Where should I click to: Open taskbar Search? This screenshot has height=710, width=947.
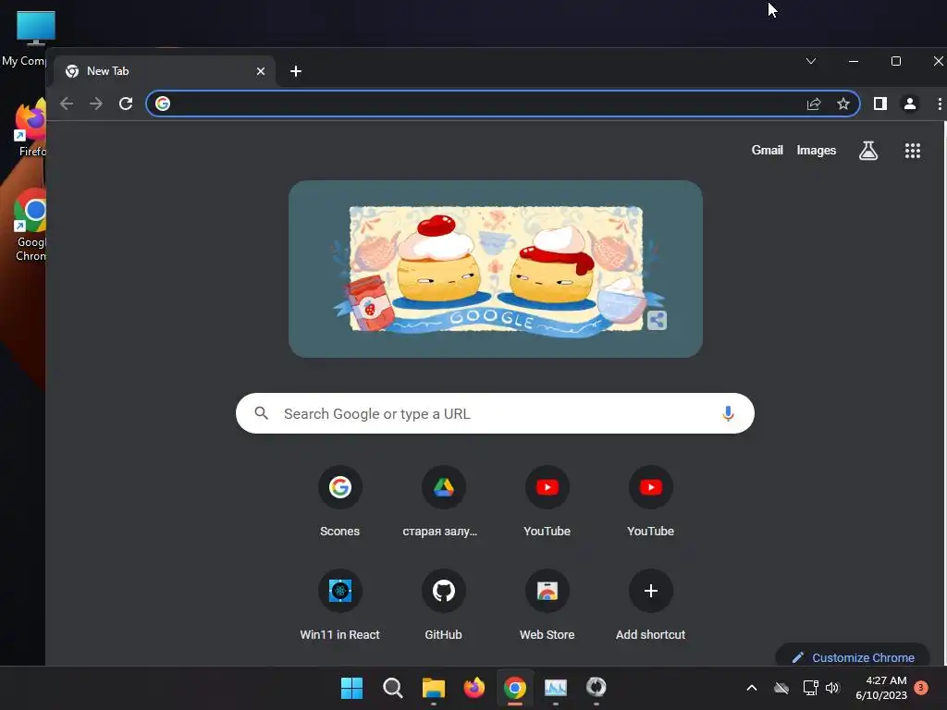(392, 688)
